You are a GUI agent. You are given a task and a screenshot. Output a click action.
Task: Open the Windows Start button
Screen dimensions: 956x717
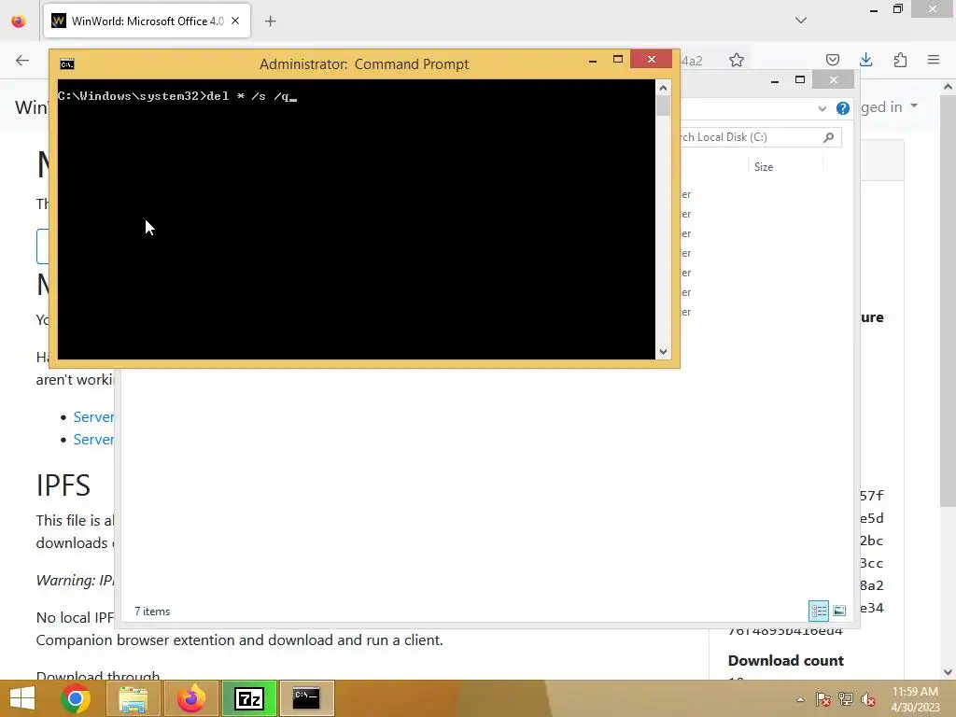[22, 698]
